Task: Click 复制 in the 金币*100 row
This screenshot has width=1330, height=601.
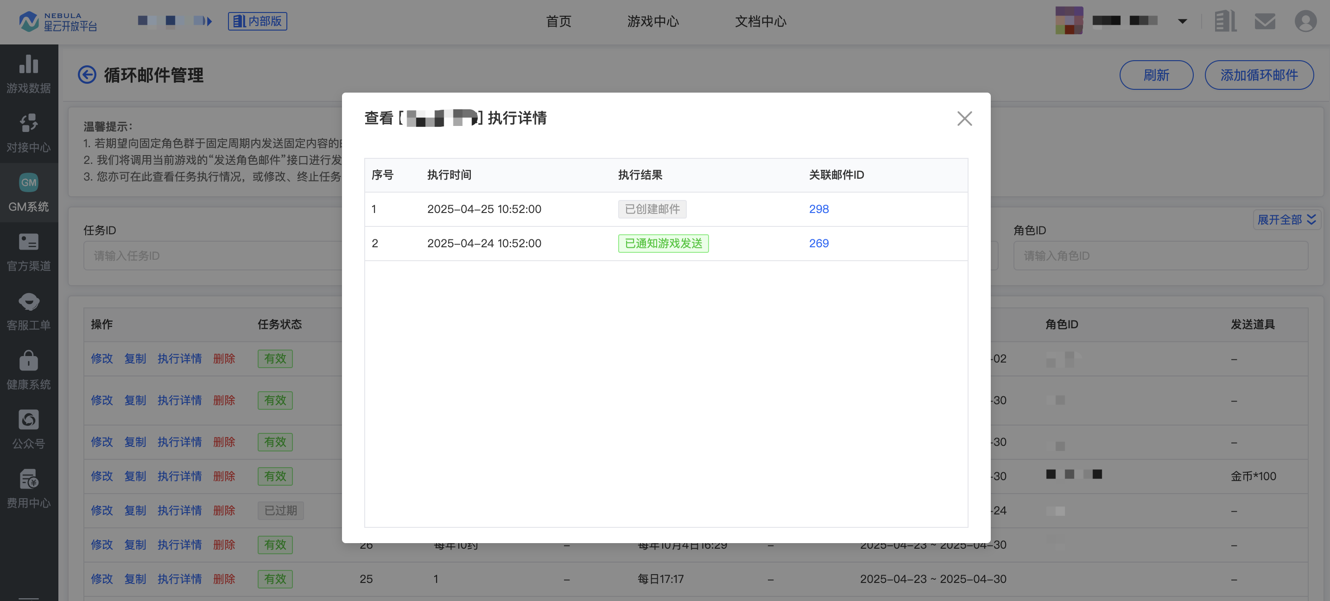Action: 135,476
